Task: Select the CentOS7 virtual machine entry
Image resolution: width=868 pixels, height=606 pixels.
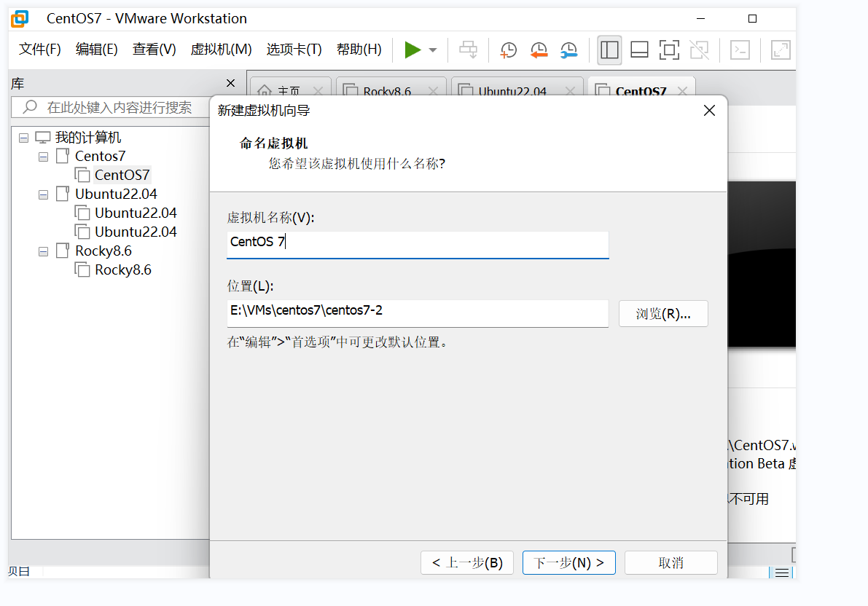Action: pyautogui.click(x=122, y=175)
